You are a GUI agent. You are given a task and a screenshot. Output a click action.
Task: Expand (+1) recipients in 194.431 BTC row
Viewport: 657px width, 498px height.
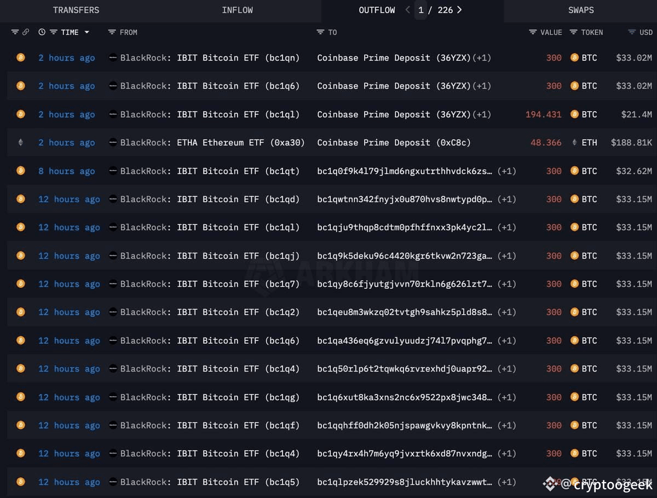coord(482,114)
